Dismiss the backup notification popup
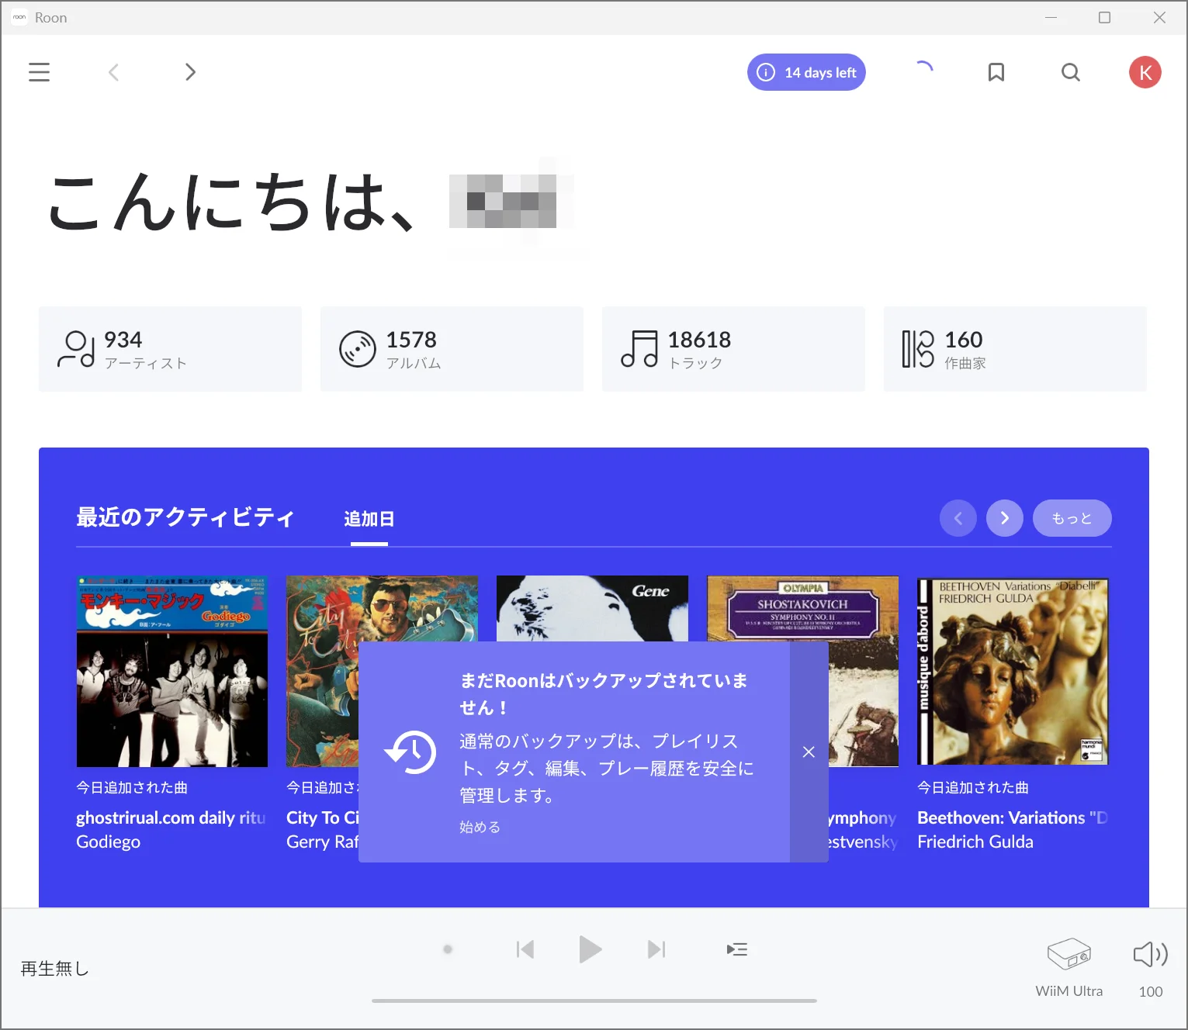 (x=809, y=752)
